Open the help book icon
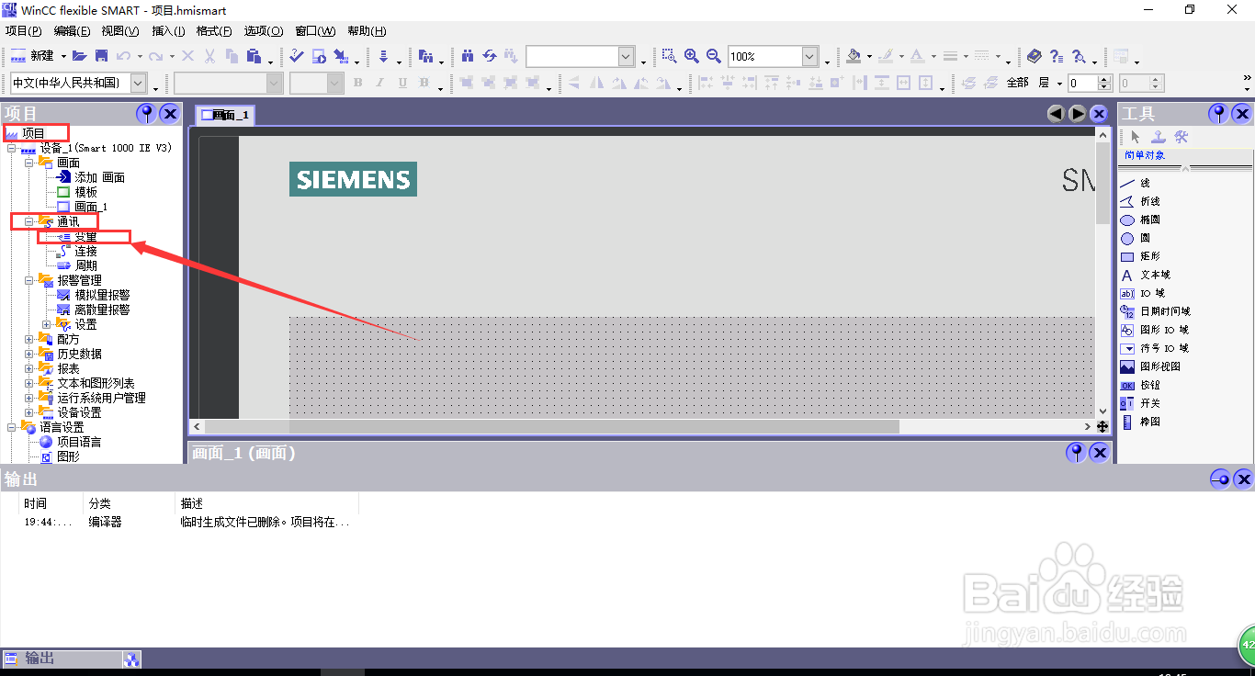 coord(1035,56)
